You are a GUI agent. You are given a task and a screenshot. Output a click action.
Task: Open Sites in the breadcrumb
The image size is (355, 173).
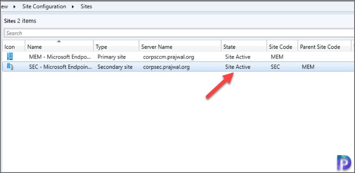(x=86, y=7)
